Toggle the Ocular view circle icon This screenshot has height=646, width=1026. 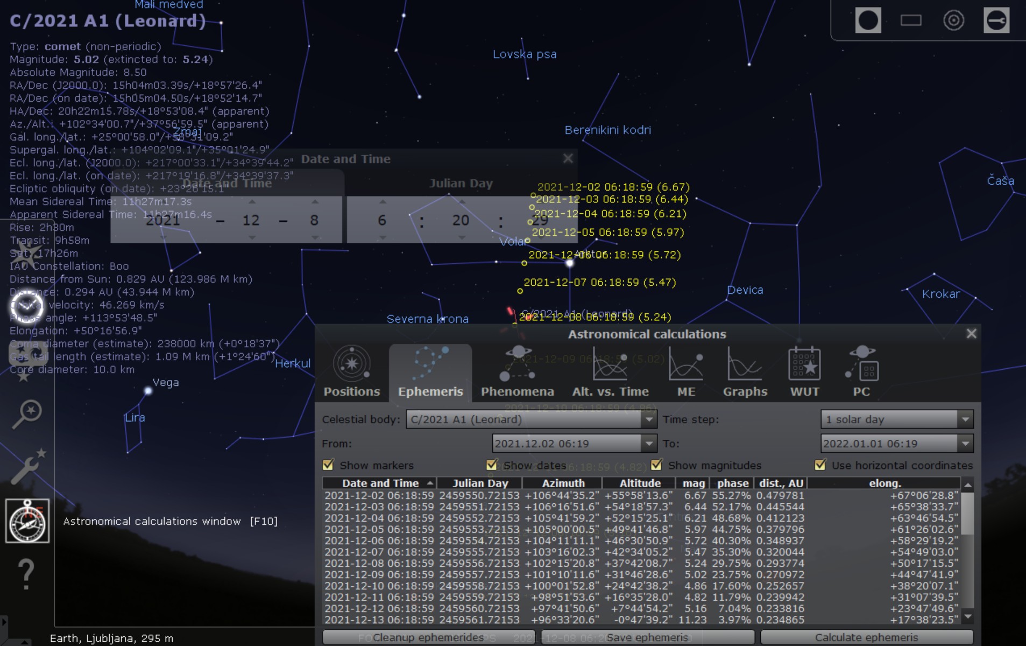[868, 21]
